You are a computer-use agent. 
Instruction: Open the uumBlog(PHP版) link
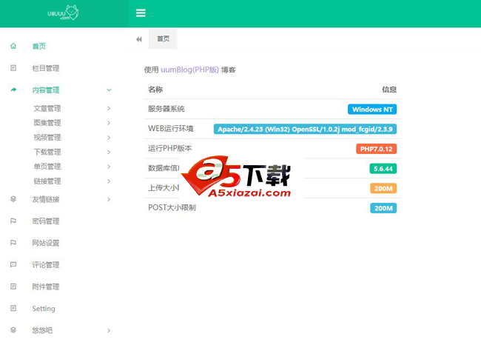[189, 70]
